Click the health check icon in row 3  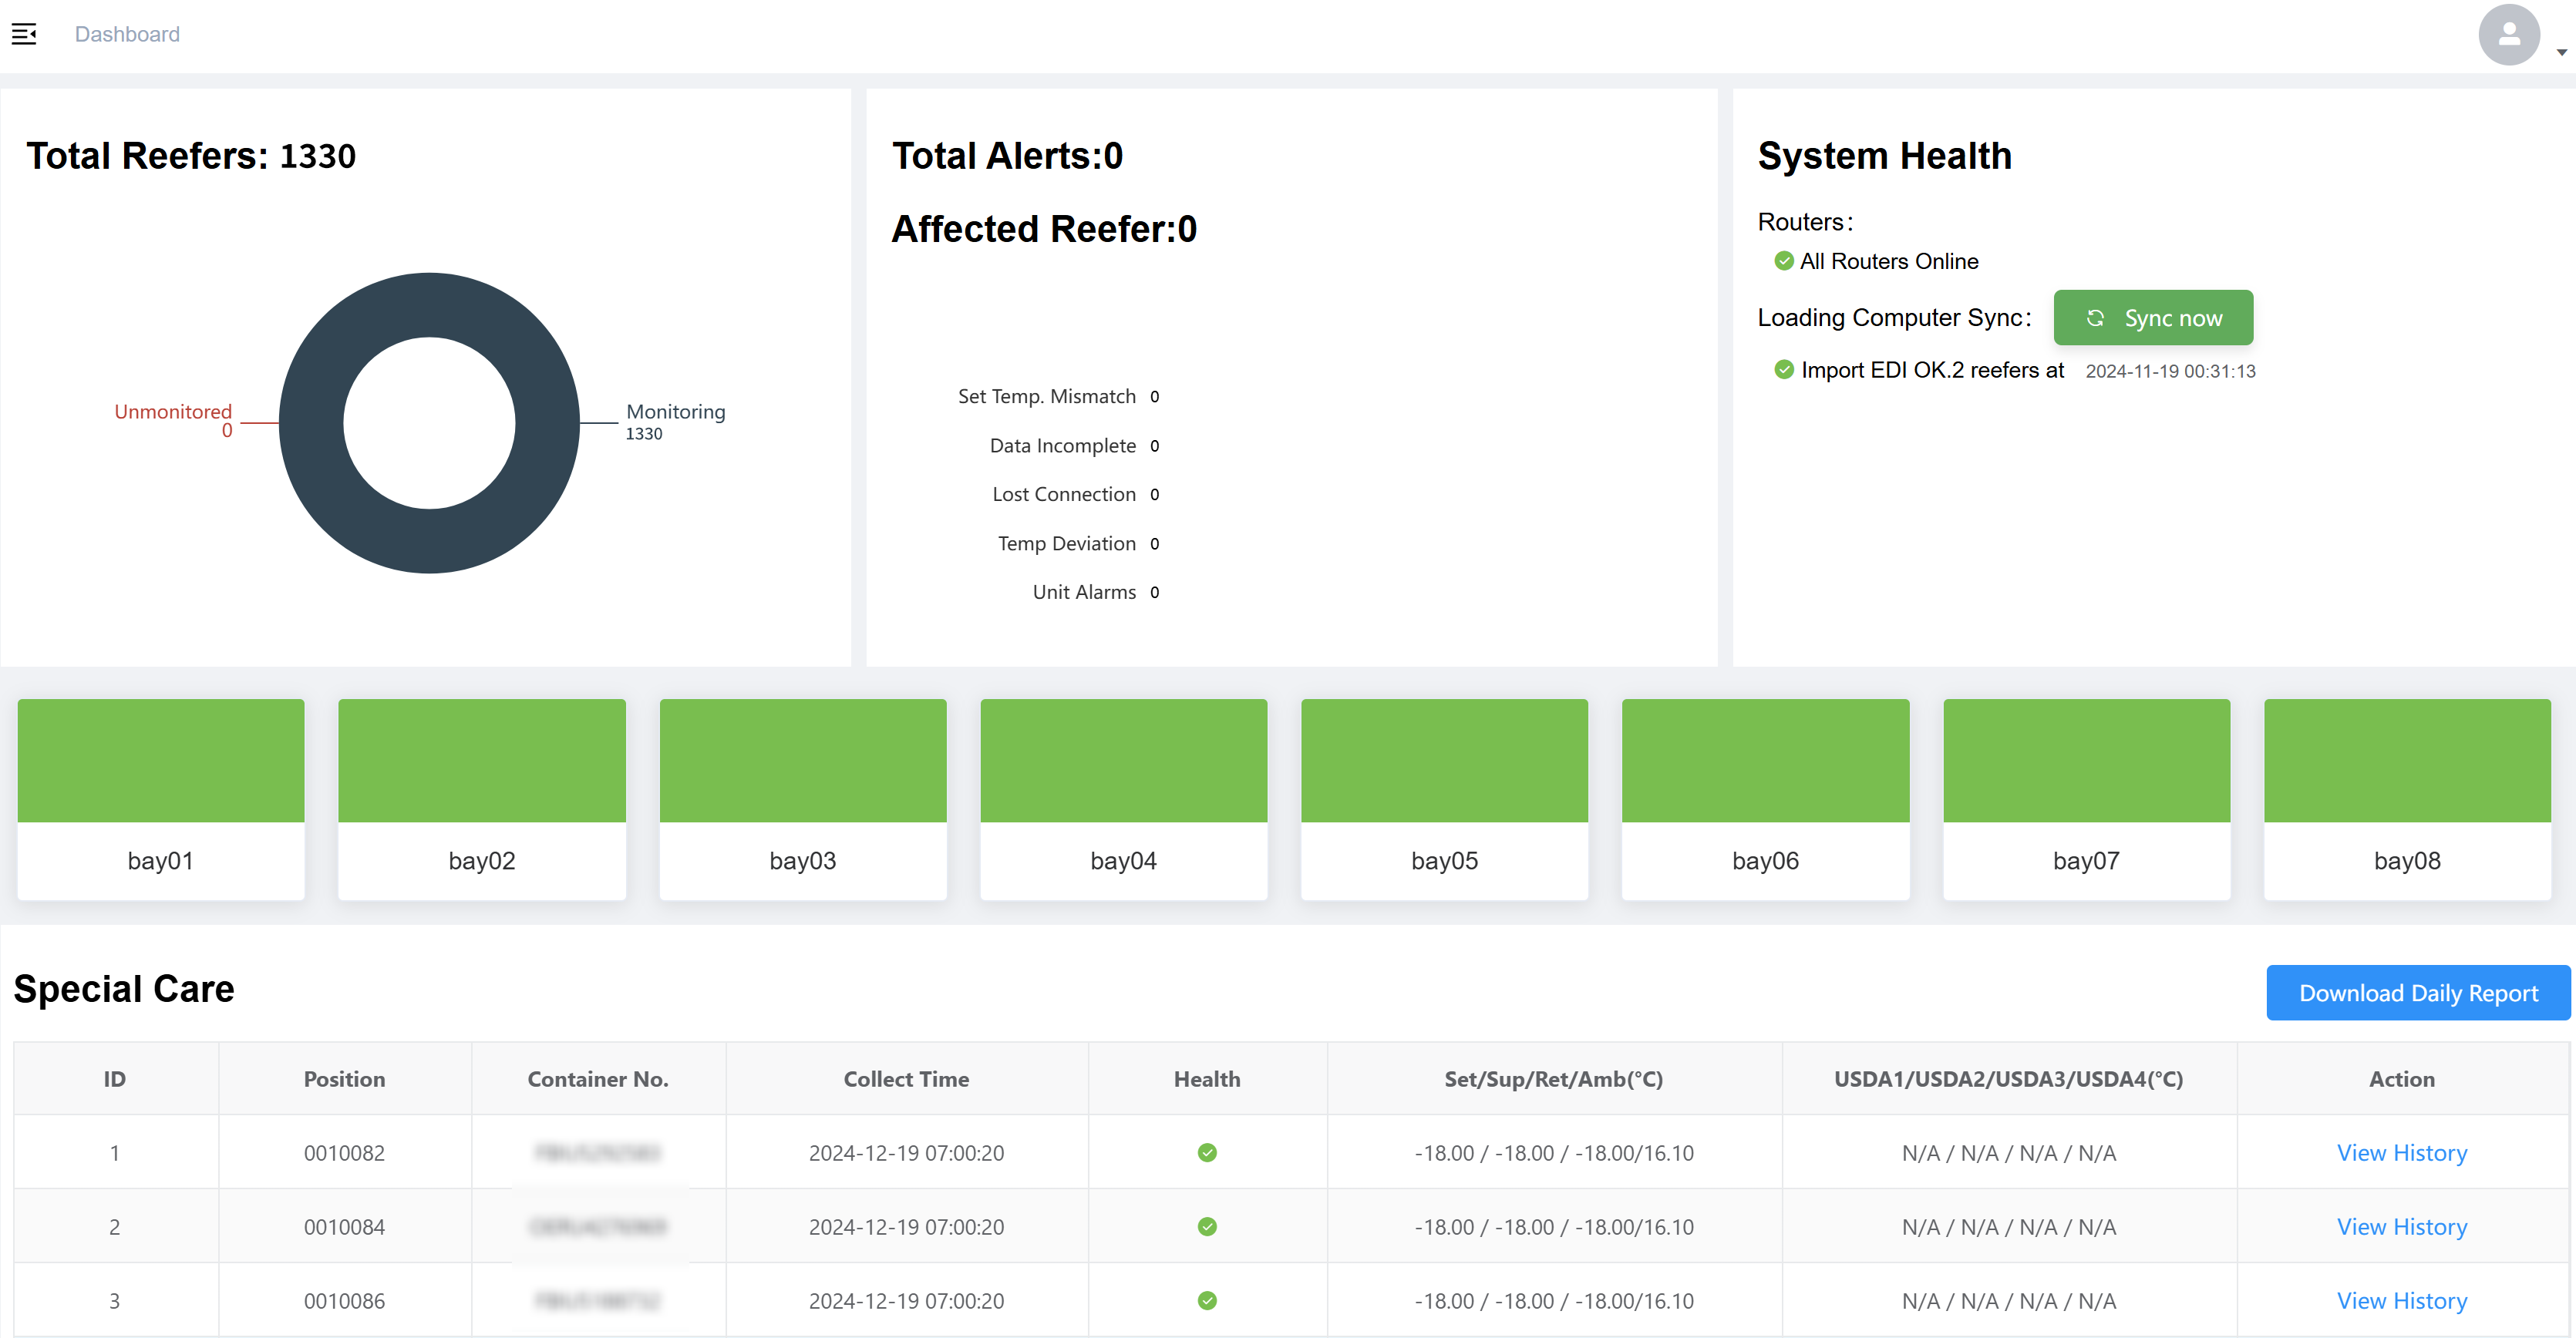1207,1300
